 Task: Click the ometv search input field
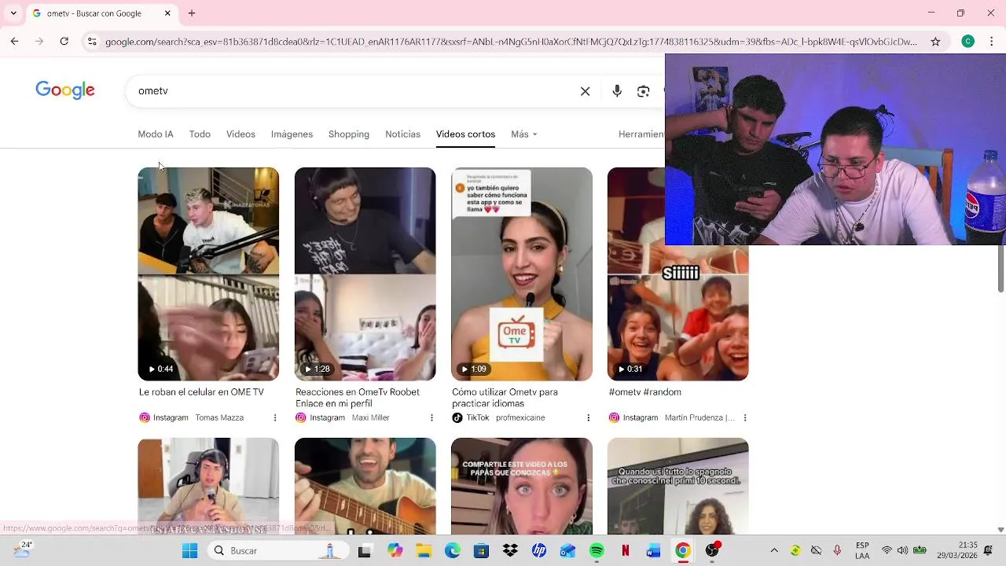point(354,91)
